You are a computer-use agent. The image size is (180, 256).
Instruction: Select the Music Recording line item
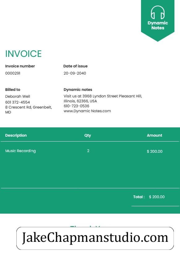tap(20, 151)
